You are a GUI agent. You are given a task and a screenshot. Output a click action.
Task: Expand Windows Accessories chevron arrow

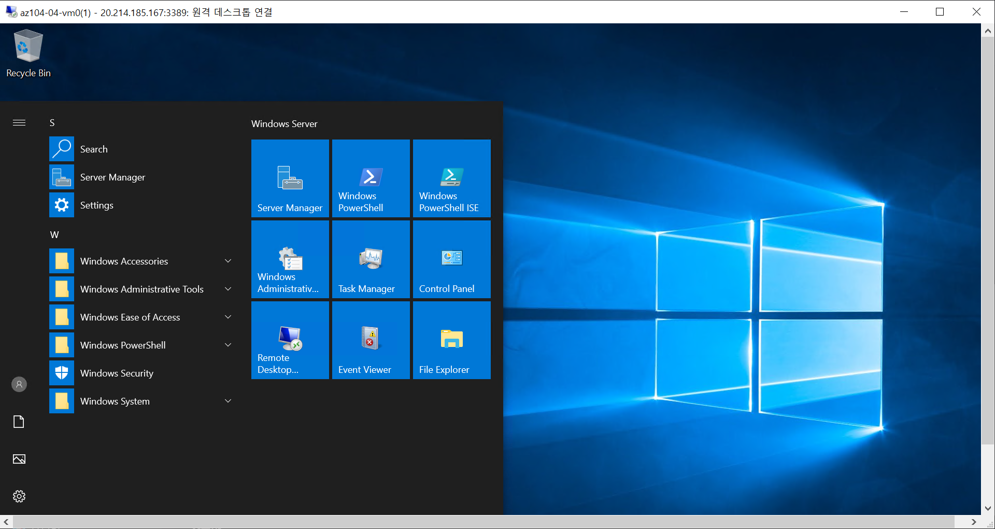[x=228, y=261]
